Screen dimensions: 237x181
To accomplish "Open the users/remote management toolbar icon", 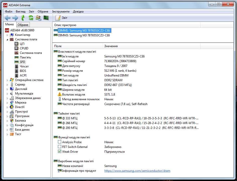I will [x=38, y=18].
